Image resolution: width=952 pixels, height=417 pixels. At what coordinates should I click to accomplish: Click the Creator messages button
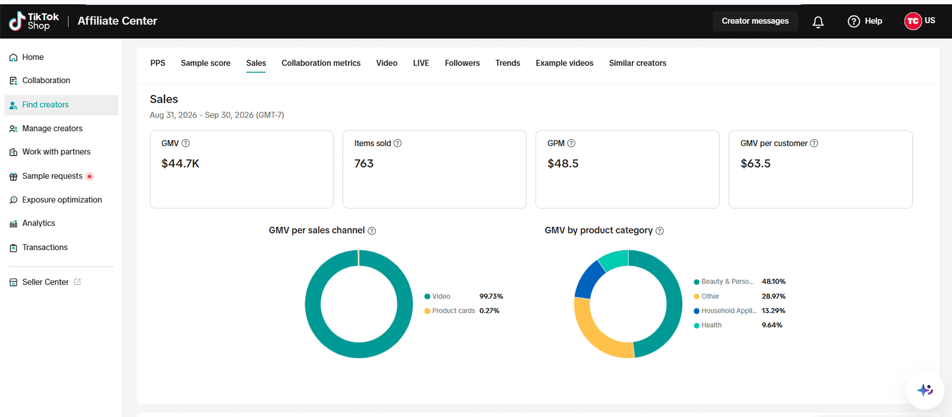click(x=755, y=21)
